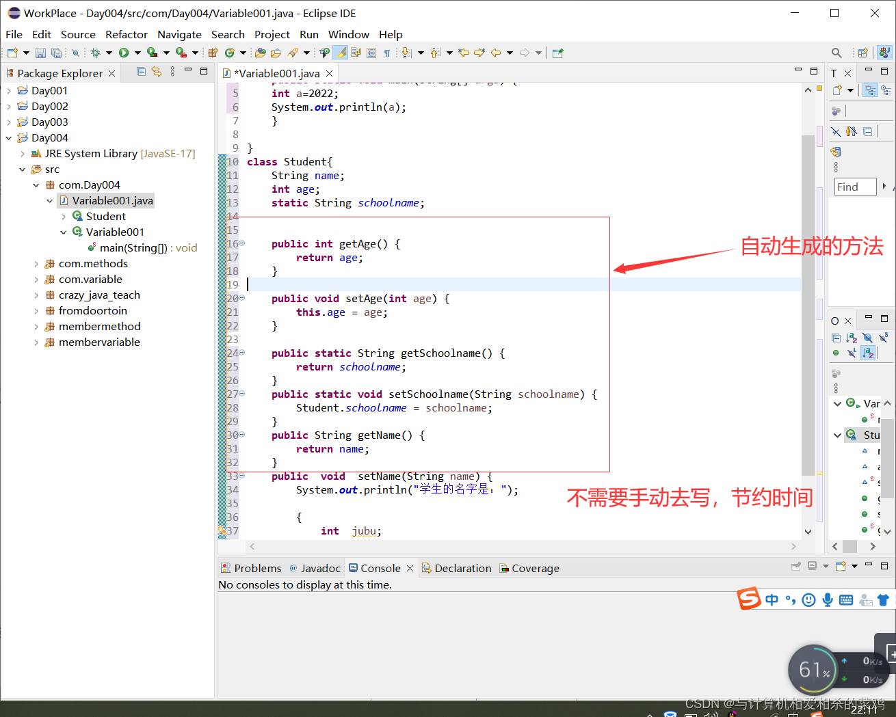
Task: Expand the Day001 project node
Action: pyautogui.click(x=10, y=90)
